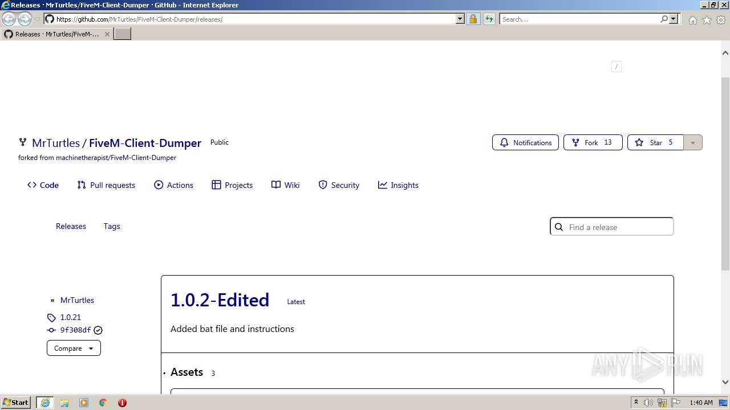Expand the Star lists dropdown arrow
The height and width of the screenshot is (410, 730).
click(692, 142)
